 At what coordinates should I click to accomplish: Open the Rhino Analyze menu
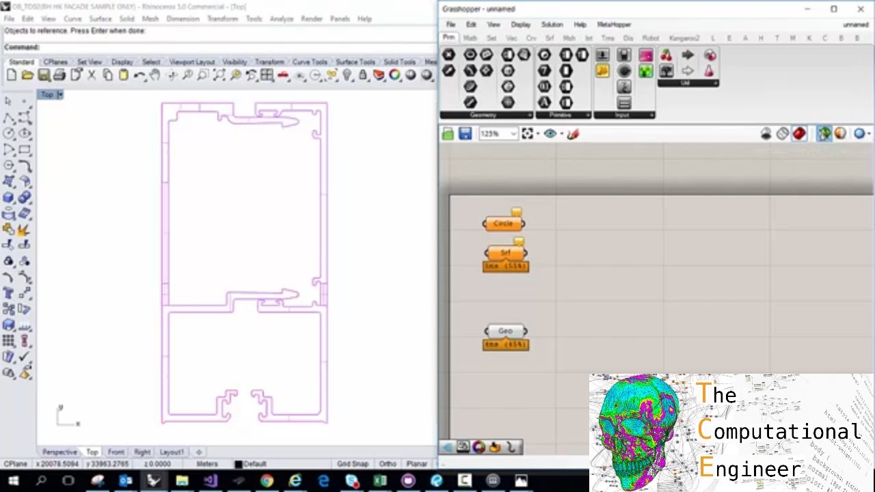pyautogui.click(x=281, y=19)
